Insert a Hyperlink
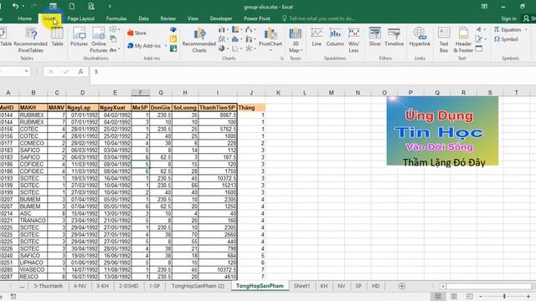 tap(420, 37)
